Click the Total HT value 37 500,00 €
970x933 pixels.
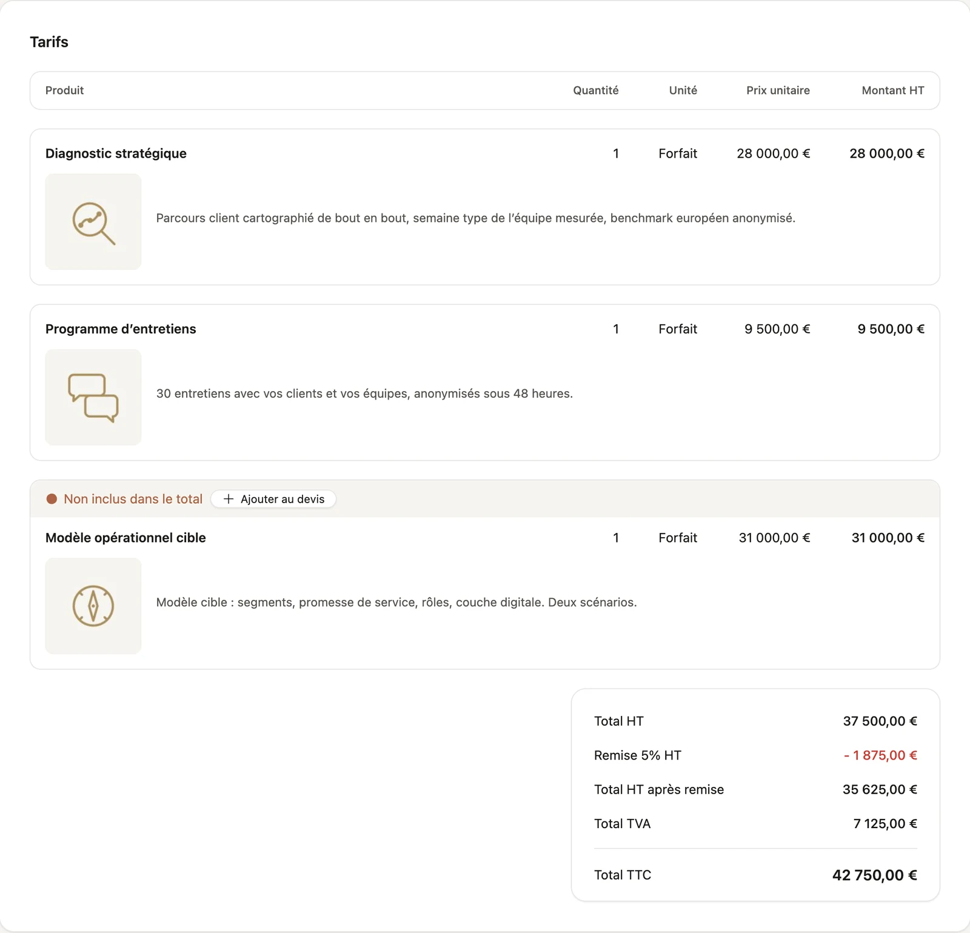point(880,721)
